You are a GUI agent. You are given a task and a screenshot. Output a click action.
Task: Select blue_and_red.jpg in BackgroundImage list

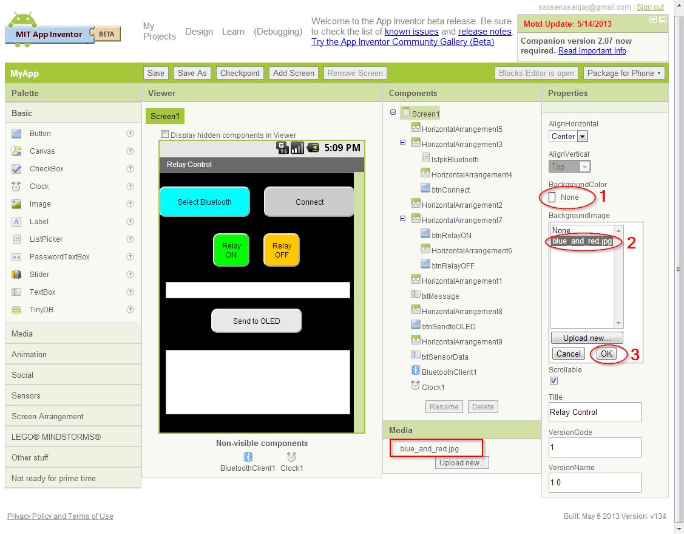pos(582,241)
